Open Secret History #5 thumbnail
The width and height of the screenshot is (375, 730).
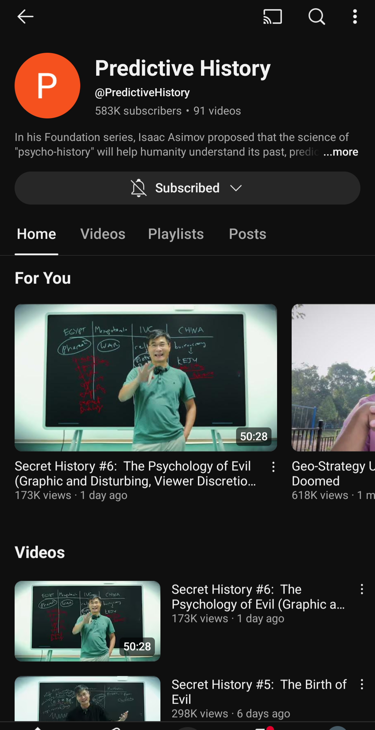coord(87,698)
